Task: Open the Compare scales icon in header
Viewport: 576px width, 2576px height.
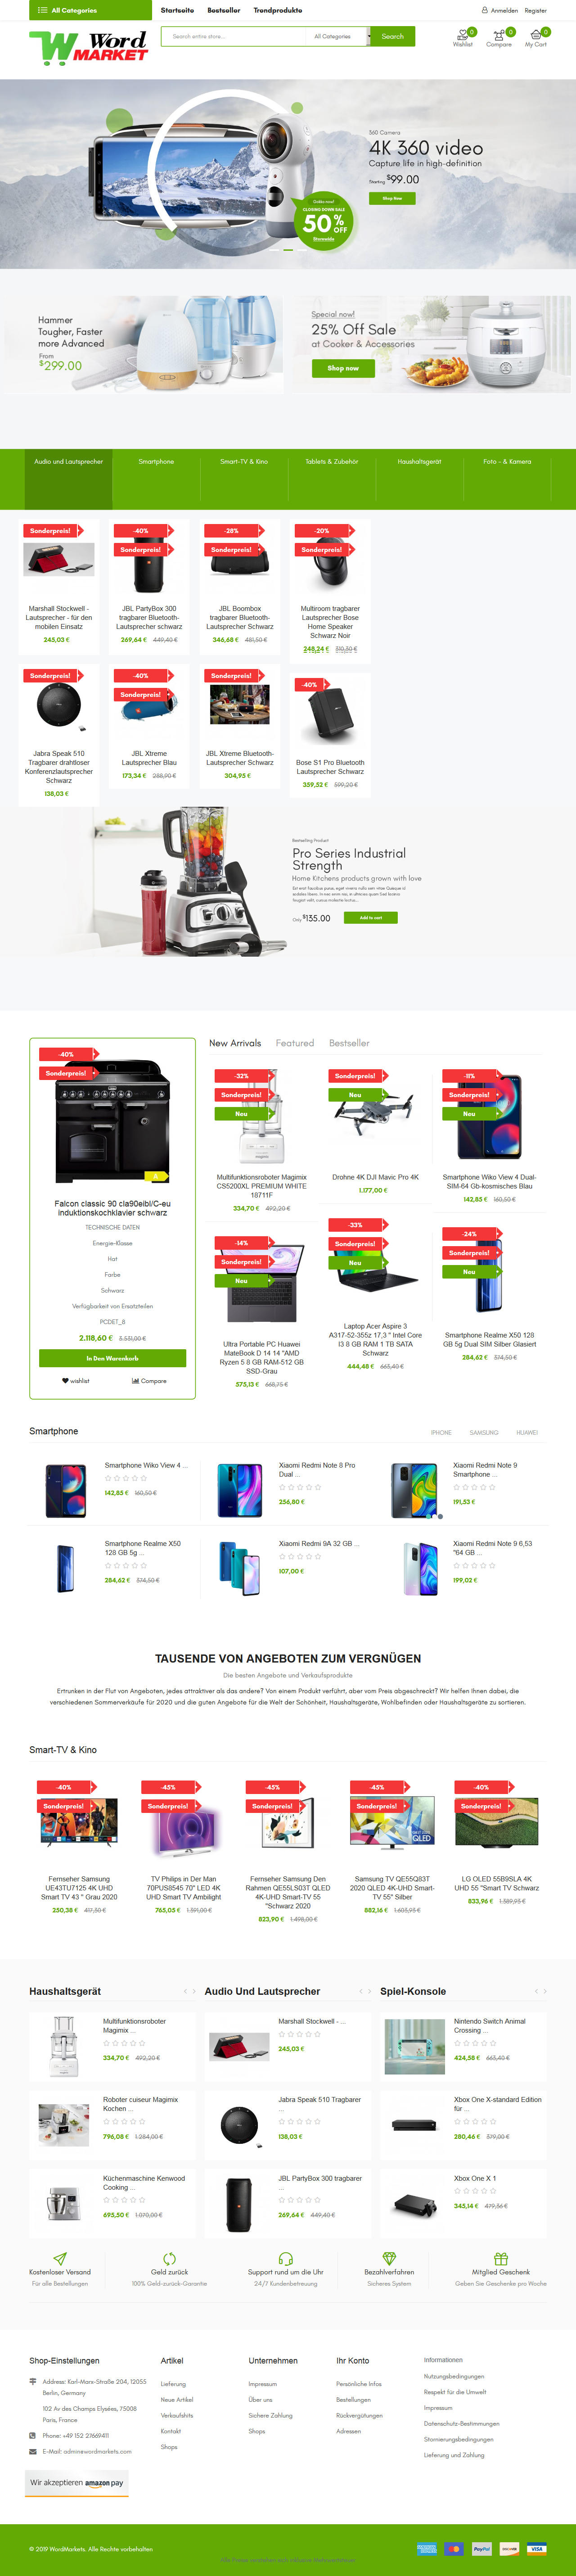Action: 498,33
